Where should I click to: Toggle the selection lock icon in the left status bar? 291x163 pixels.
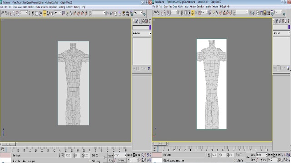[x=60, y=155]
